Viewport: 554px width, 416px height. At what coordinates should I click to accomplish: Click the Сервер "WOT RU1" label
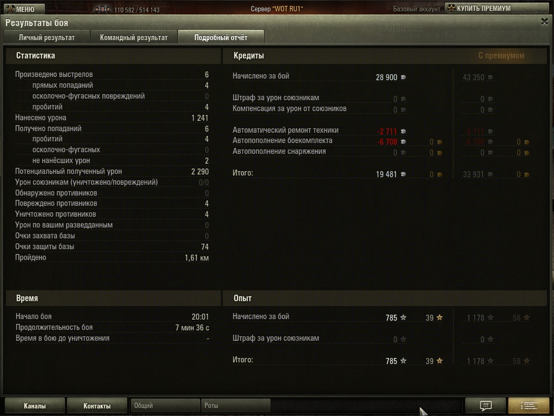point(277,9)
